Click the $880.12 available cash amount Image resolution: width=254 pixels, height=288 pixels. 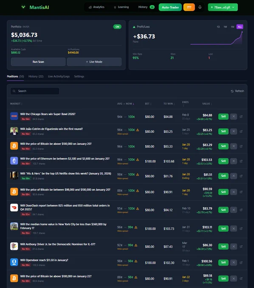(x=16, y=53)
